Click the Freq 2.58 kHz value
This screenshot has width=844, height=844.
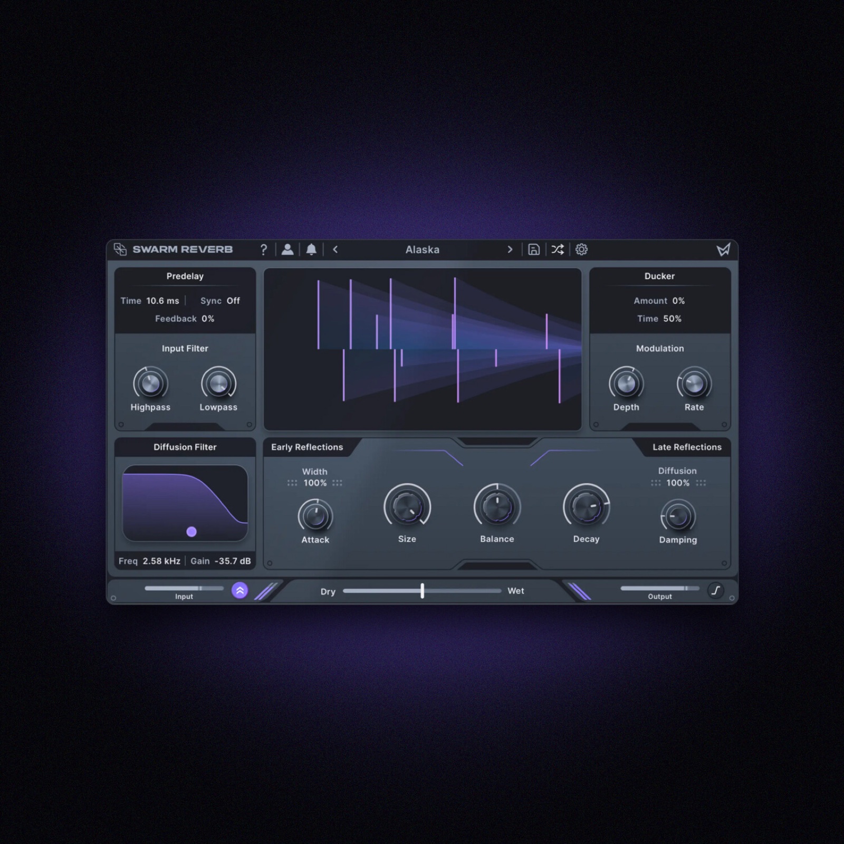pyautogui.click(x=161, y=561)
